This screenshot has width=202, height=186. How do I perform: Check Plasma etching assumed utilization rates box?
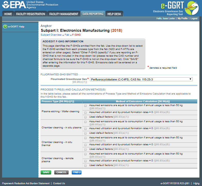pos(85,113)
